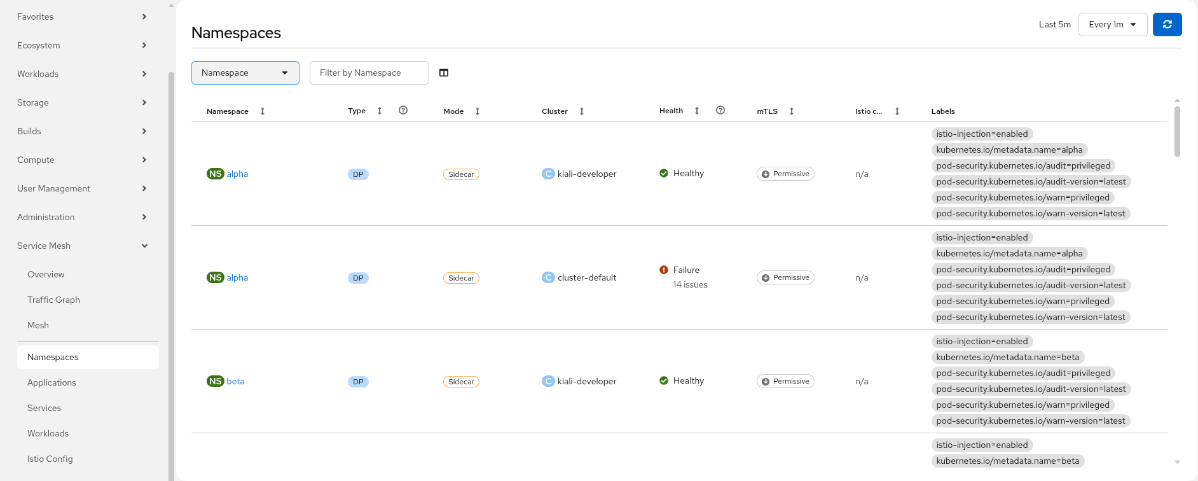
Task: Open the Traffic Graph page
Action: pos(88,300)
